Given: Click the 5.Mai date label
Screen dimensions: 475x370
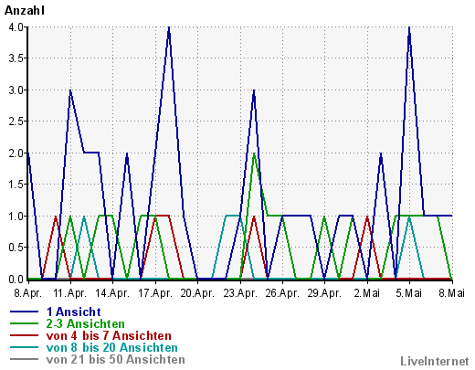Looking at the screenshot, I should 409,293.
